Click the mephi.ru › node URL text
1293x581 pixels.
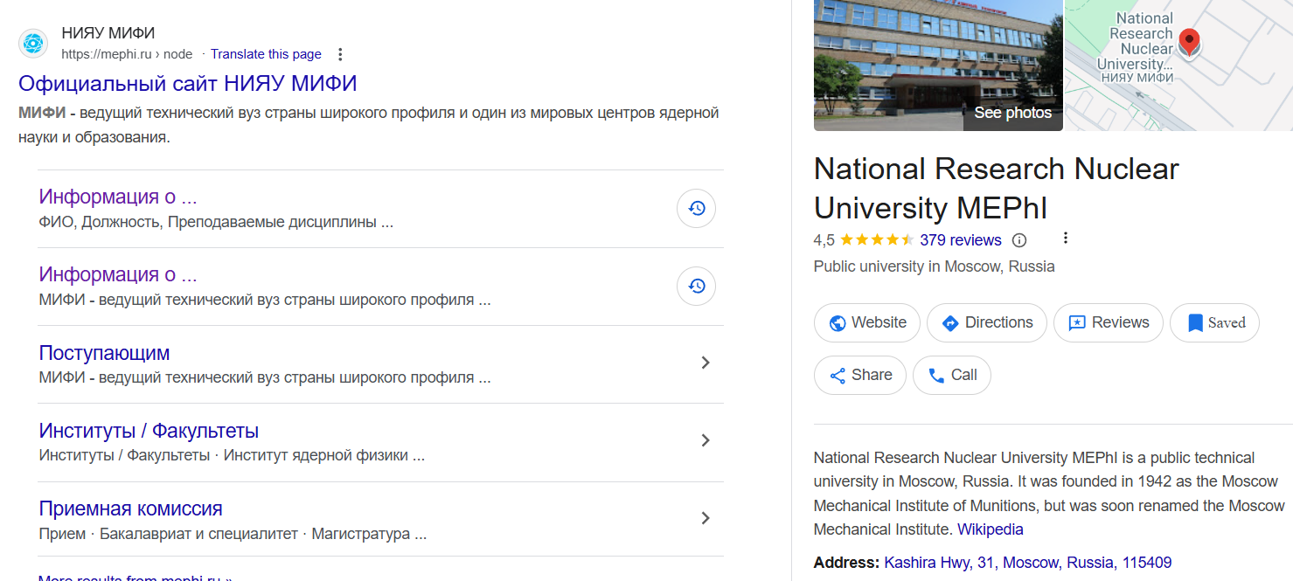click(127, 54)
